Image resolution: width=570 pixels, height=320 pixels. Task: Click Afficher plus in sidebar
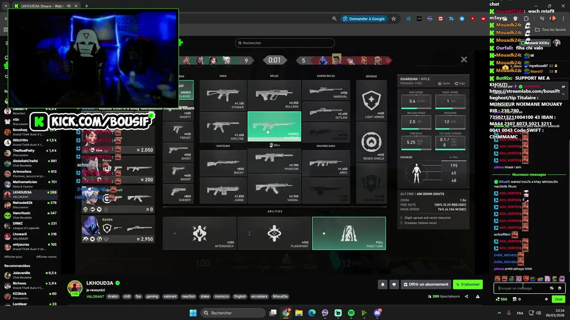pyautogui.click(x=13, y=256)
